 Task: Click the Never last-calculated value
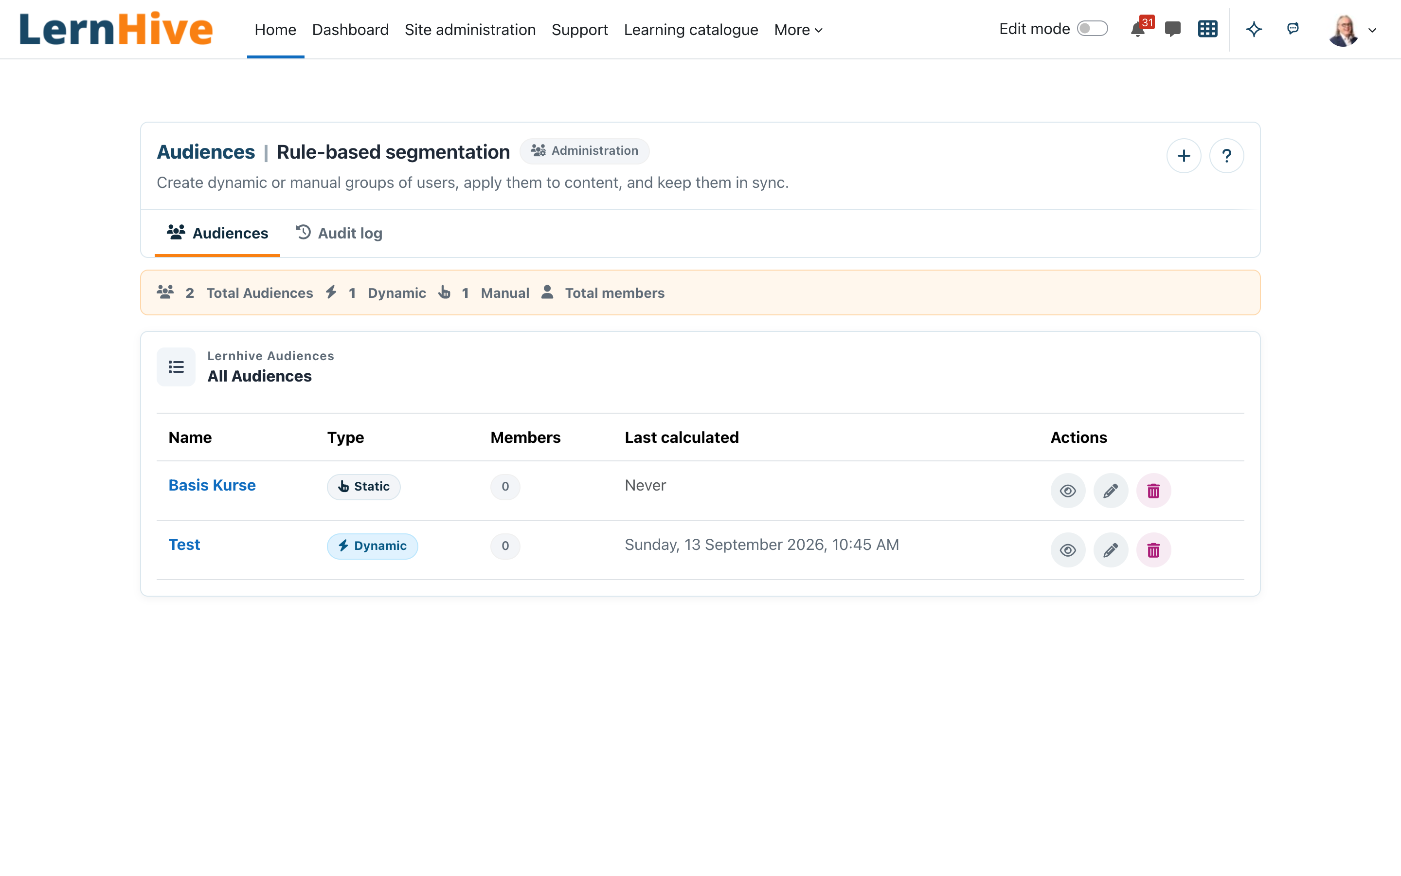(x=645, y=485)
